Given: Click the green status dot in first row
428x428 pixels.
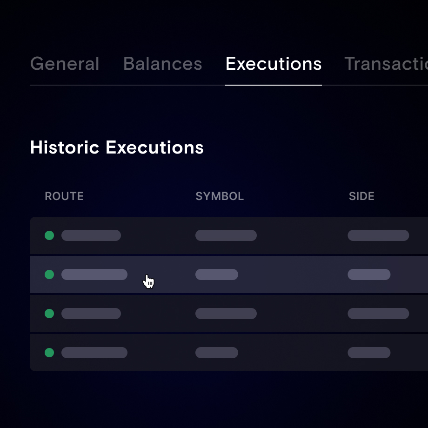Looking at the screenshot, I should click(x=49, y=235).
